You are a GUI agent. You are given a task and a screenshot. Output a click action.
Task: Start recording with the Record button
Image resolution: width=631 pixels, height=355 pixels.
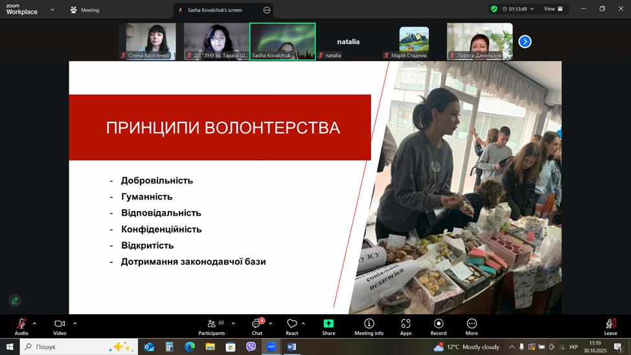pyautogui.click(x=439, y=326)
